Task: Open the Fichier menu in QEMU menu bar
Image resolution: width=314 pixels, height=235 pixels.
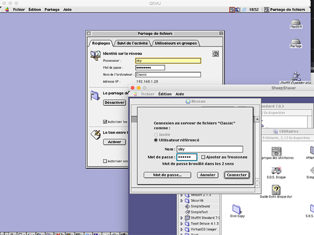Action: 19,10
